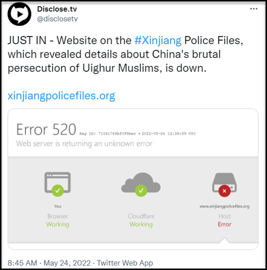267x270 pixels.
Task: Click the 8:45 AM May 24, 2022 timestamp
Action: (49, 263)
